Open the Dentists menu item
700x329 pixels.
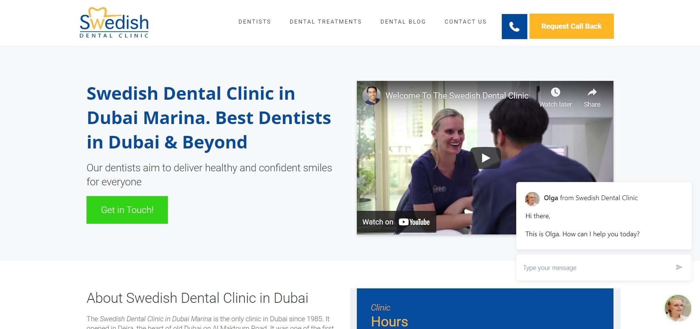point(255,22)
